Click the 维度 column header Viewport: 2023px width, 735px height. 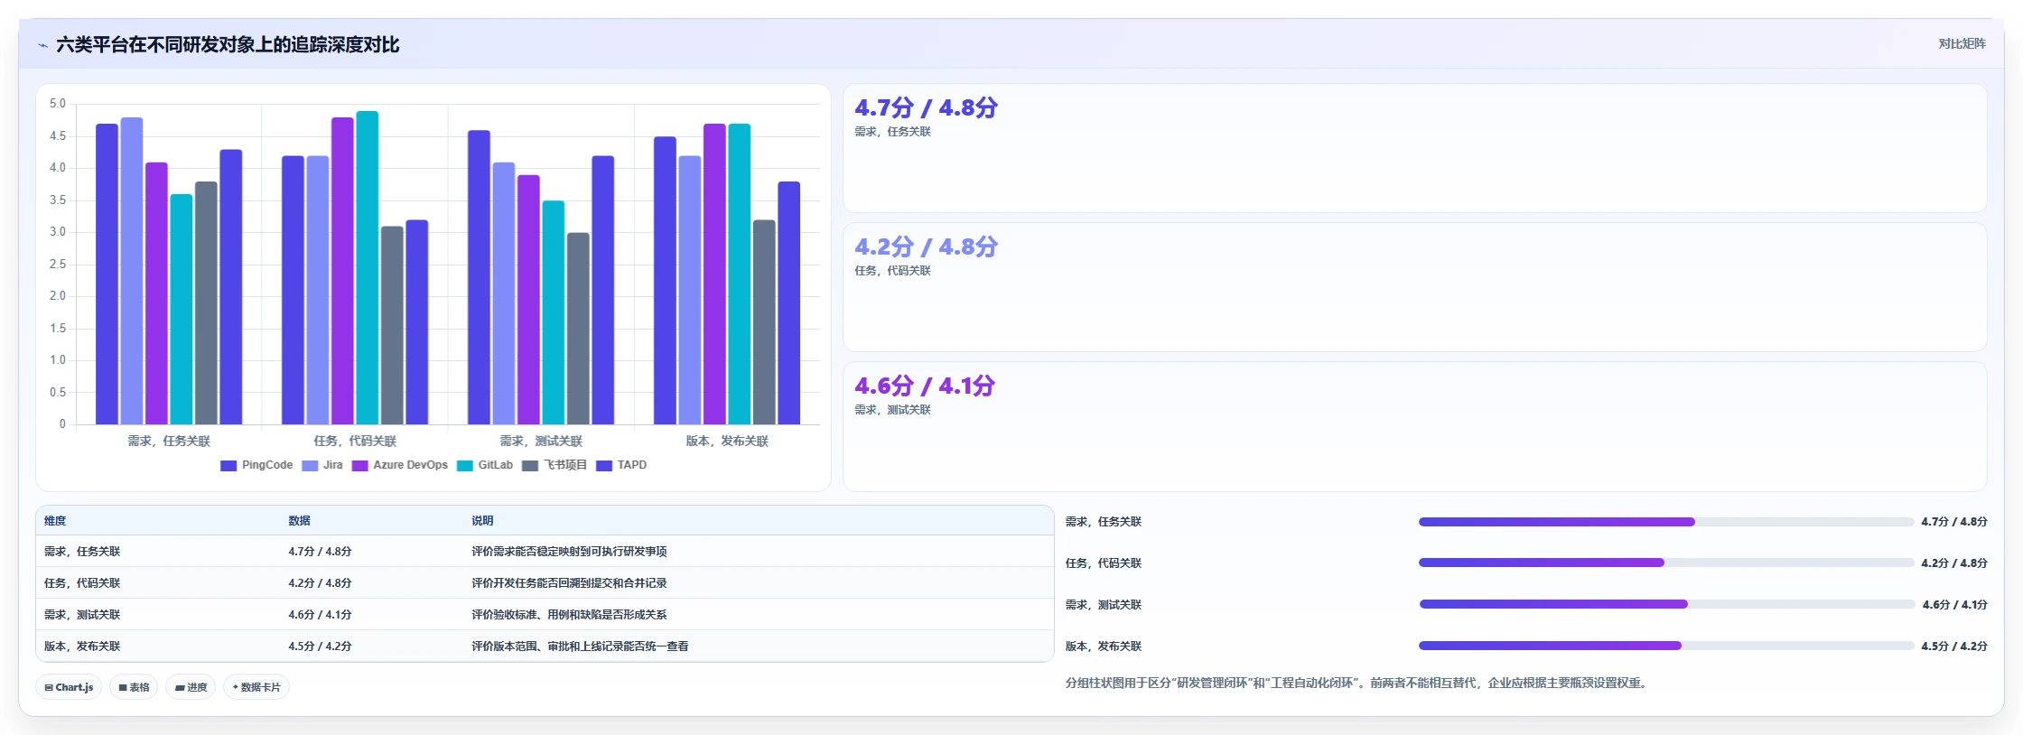point(55,521)
